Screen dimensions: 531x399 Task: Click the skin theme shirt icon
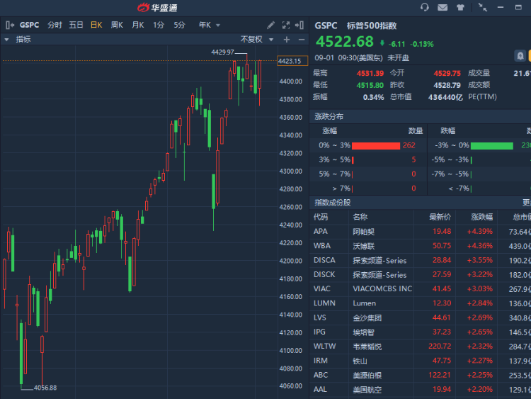[x=461, y=8]
